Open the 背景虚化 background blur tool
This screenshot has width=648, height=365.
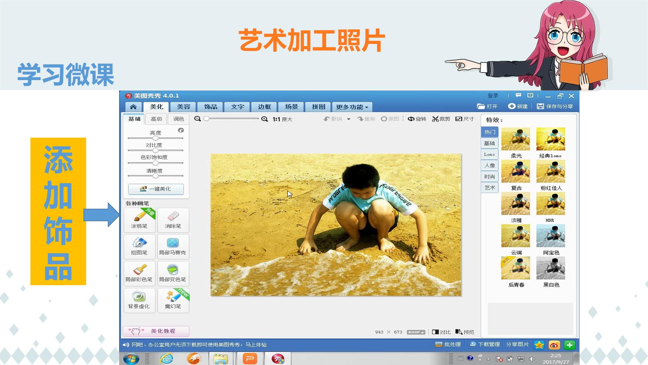pyautogui.click(x=139, y=300)
